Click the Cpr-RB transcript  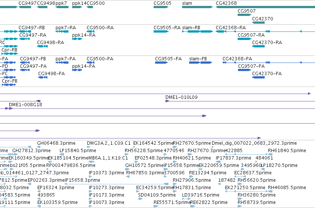tap(10, 54)
